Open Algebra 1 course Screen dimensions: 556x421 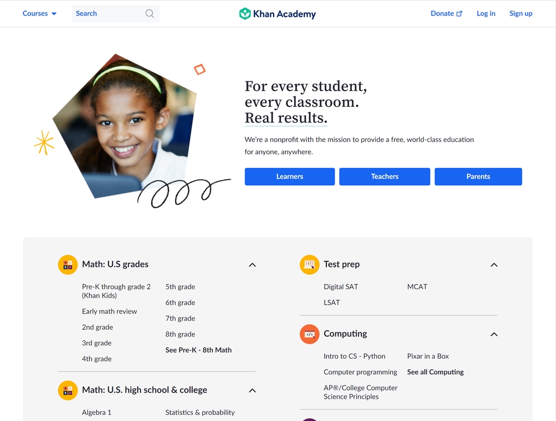(x=96, y=413)
